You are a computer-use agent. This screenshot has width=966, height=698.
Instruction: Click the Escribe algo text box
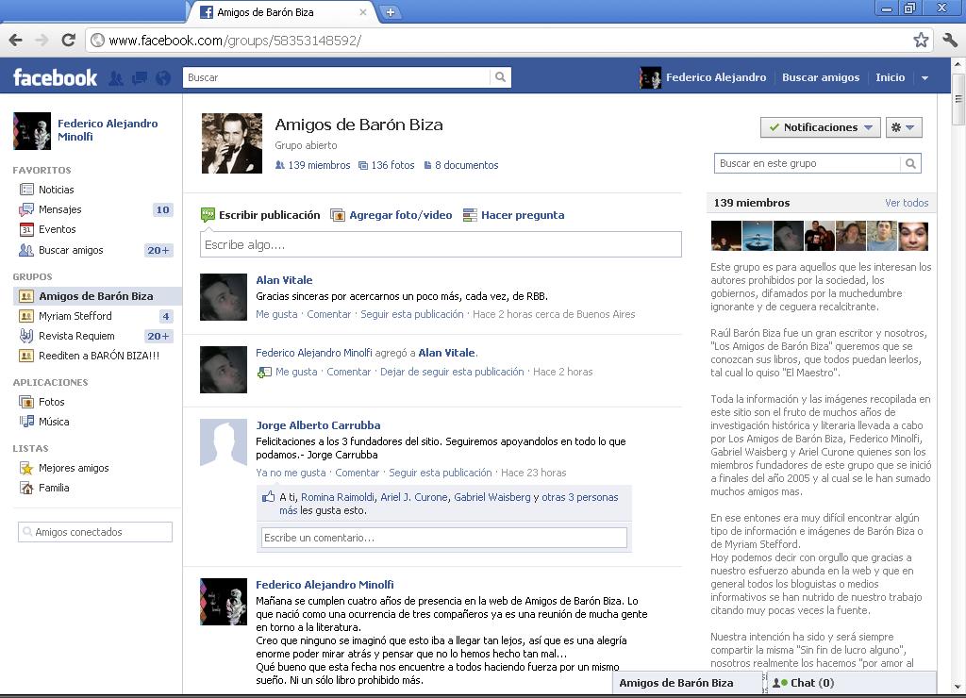[441, 244]
